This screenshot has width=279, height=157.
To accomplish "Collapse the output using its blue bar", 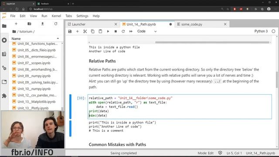I will [71, 128].
